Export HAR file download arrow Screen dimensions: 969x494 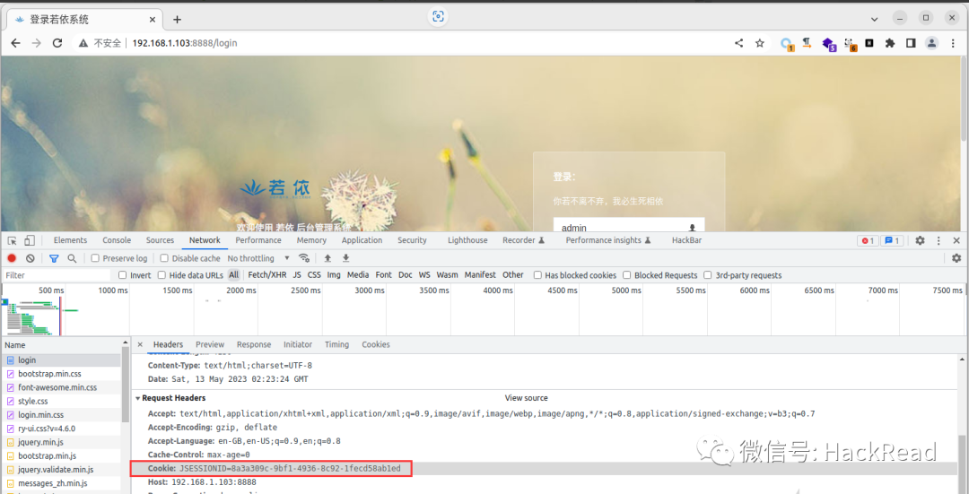pos(346,258)
